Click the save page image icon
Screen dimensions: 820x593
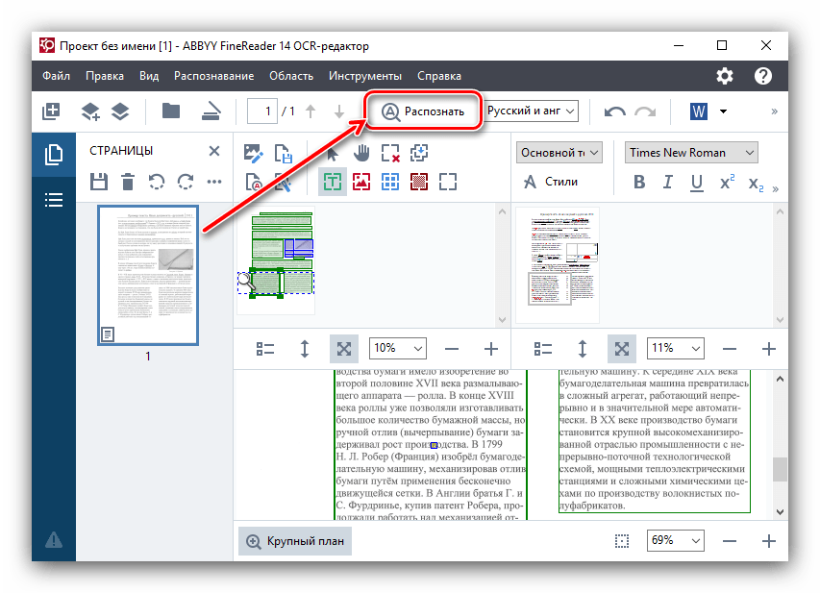(283, 153)
